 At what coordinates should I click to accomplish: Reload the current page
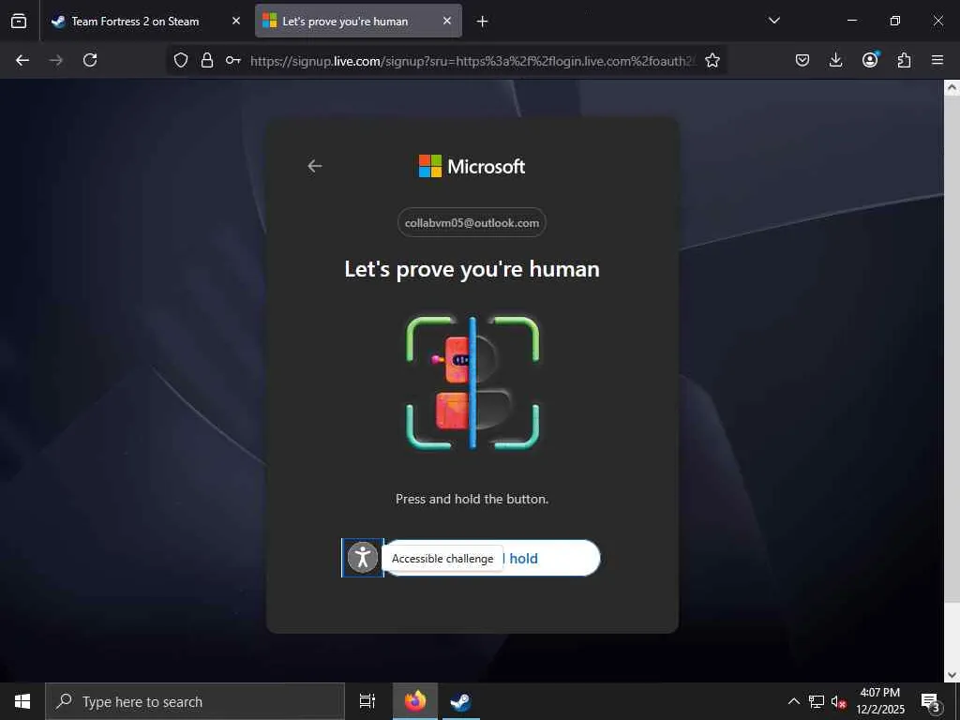pos(90,60)
